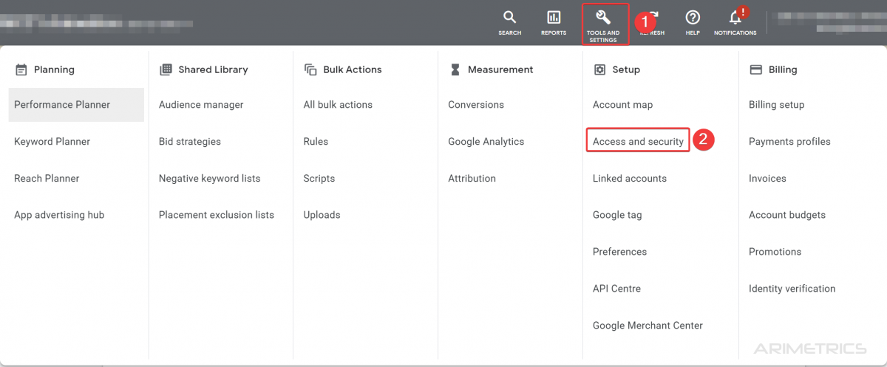Open Invoices under Billing
Image resolution: width=887 pixels, height=367 pixels.
pyautogui.click(x=767, y=179)
